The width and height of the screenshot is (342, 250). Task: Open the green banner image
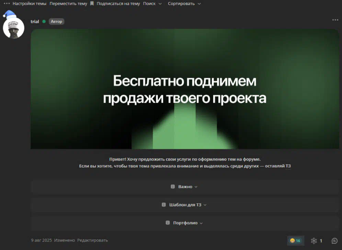click(x=185, y=89)
